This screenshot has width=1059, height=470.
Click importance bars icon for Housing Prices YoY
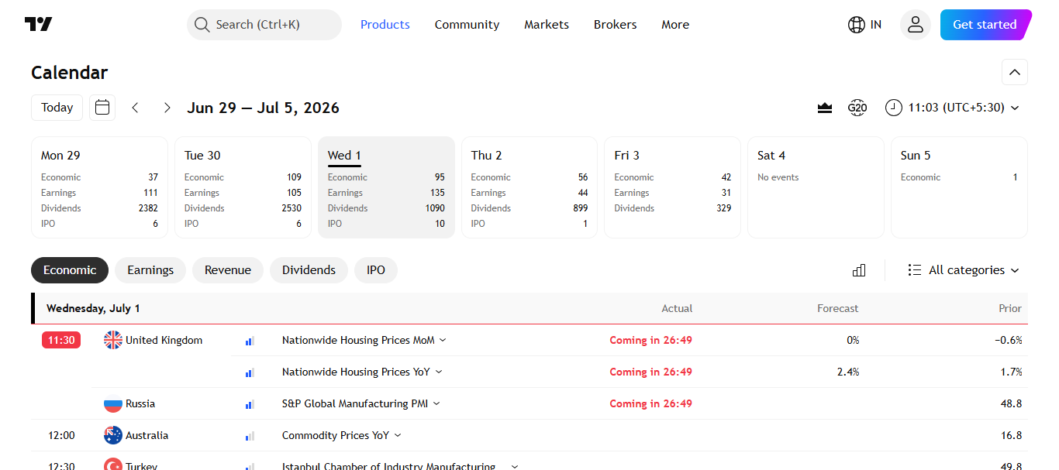(x=250, y=372)
